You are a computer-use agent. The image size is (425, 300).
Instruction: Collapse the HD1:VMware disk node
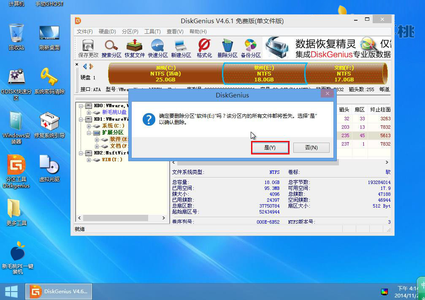tap(81, 119)
